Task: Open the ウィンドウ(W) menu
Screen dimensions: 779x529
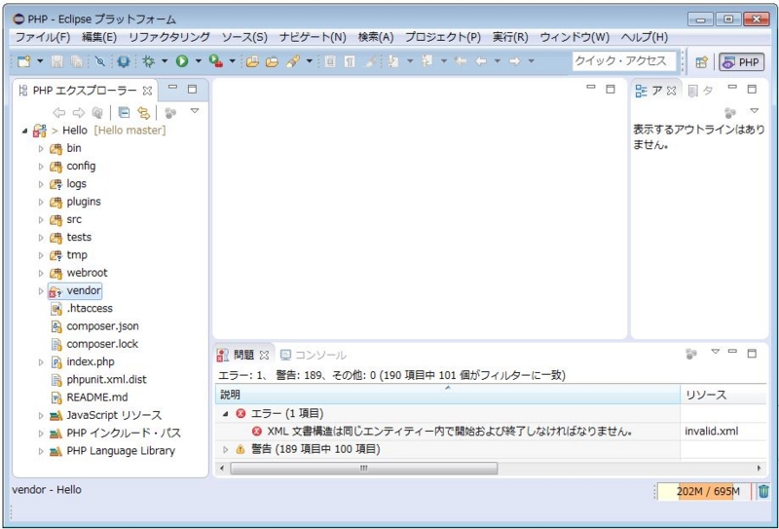Action: click(x=575, y=37)
